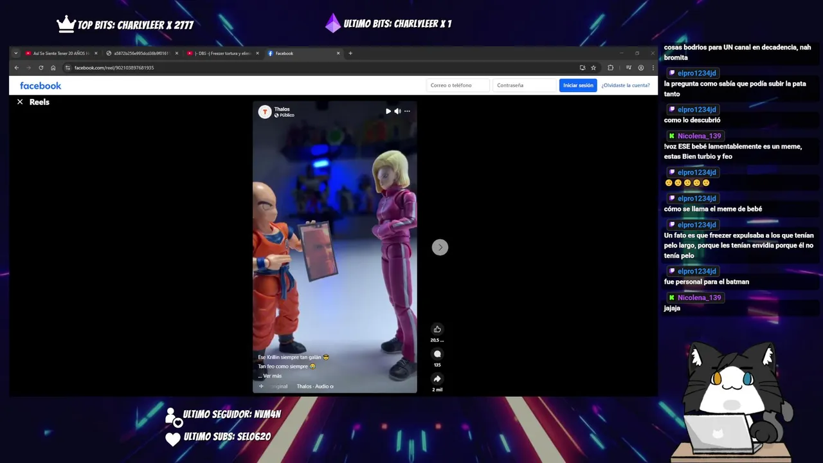Open a new browser tab
823x463 pixels.
pos(350,53)
